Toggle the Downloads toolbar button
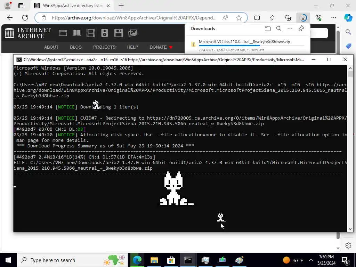The height and width of the screenshot is (267, 356). click(x=303, y=18)
